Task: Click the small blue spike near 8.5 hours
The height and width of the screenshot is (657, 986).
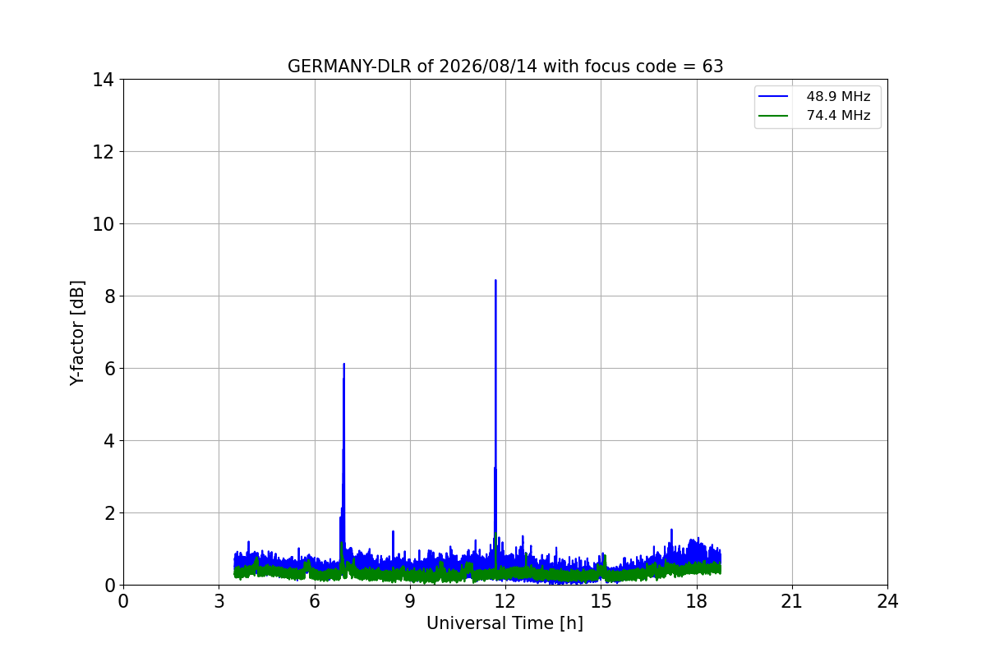Action: pyautogui.click(x=393, y=532)
